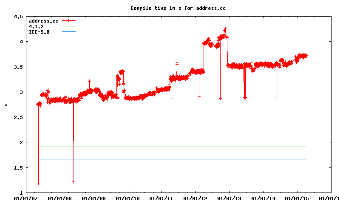
Task: Select the ICC-9.0 legend label
Action: pos(39,32)
